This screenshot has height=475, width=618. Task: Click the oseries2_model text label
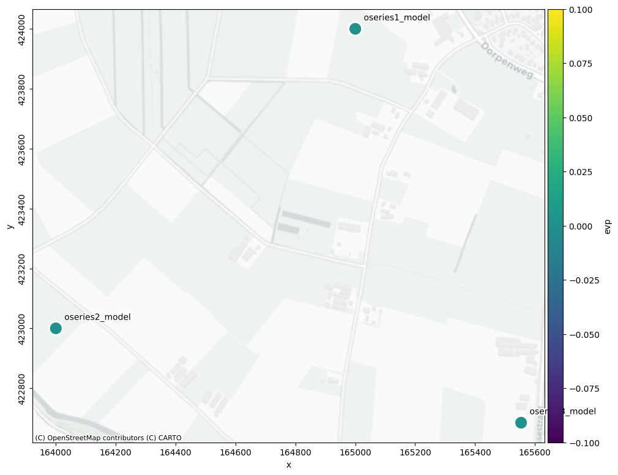[97, 317]
